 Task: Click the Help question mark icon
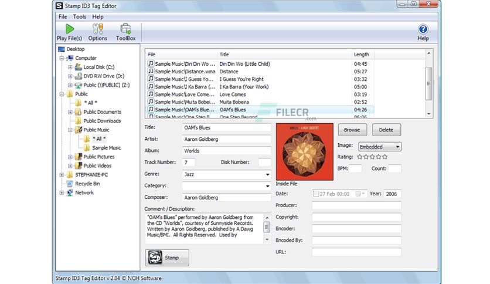click(x=423, y=29)
